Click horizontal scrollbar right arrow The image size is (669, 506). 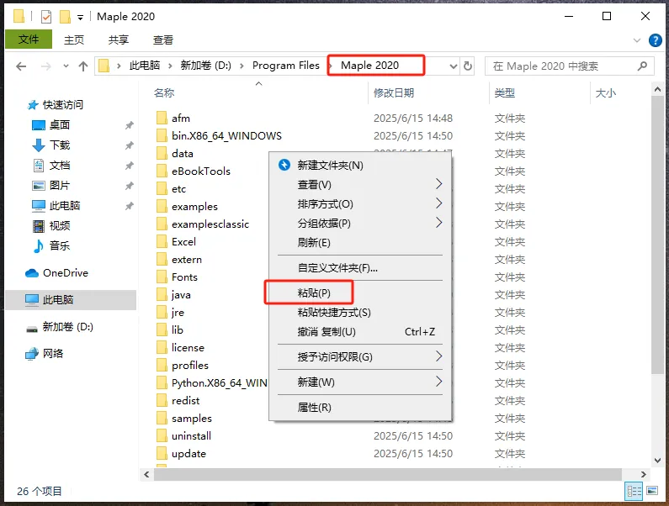[643, 474]
